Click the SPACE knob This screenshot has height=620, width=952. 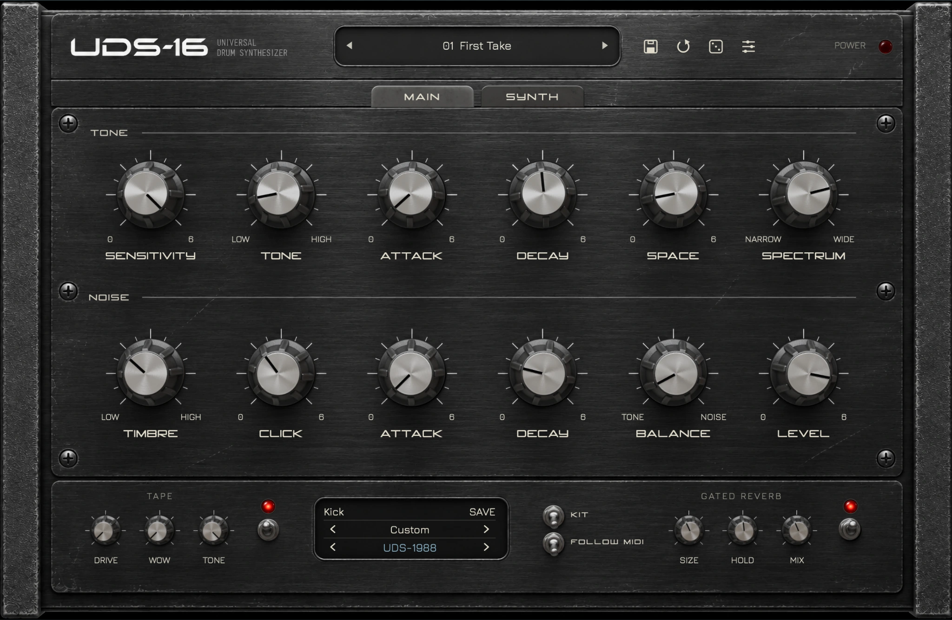(673, 195)
